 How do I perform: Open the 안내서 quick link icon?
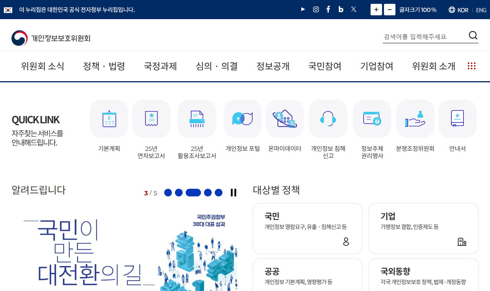[457, 119]
